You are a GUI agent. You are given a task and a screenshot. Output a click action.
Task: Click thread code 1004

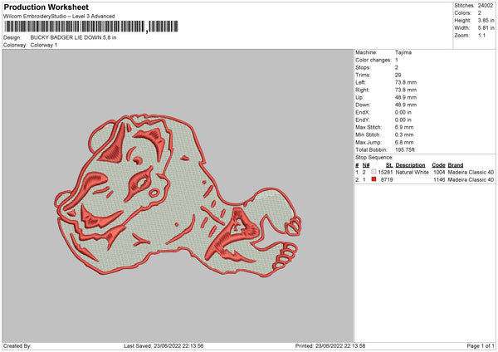point(439,172)
